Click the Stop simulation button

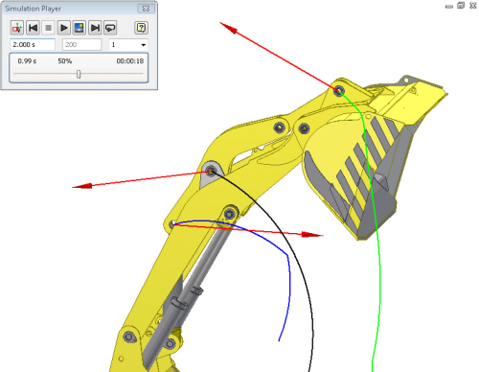coord(48,28)
